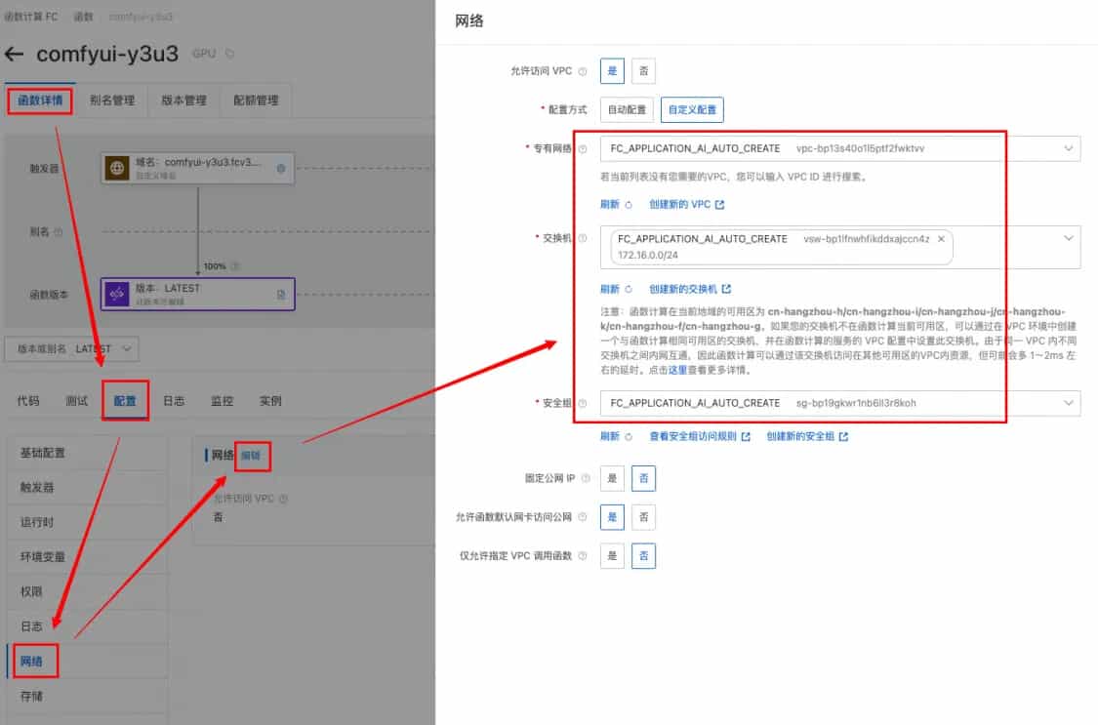Viewport: 1098px width, 725px height.
Task: Click the help icon beside 允许访问 VPC
Action: tap(582, 70)
